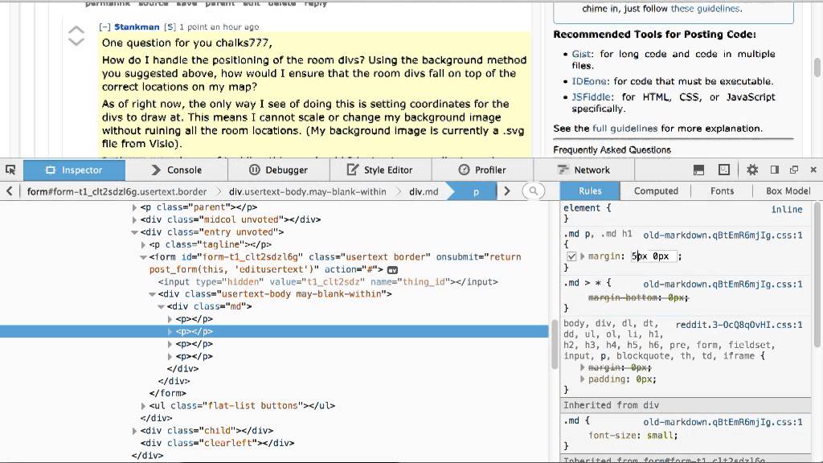Open the HTML search magnifier

(x=533, y=191)
